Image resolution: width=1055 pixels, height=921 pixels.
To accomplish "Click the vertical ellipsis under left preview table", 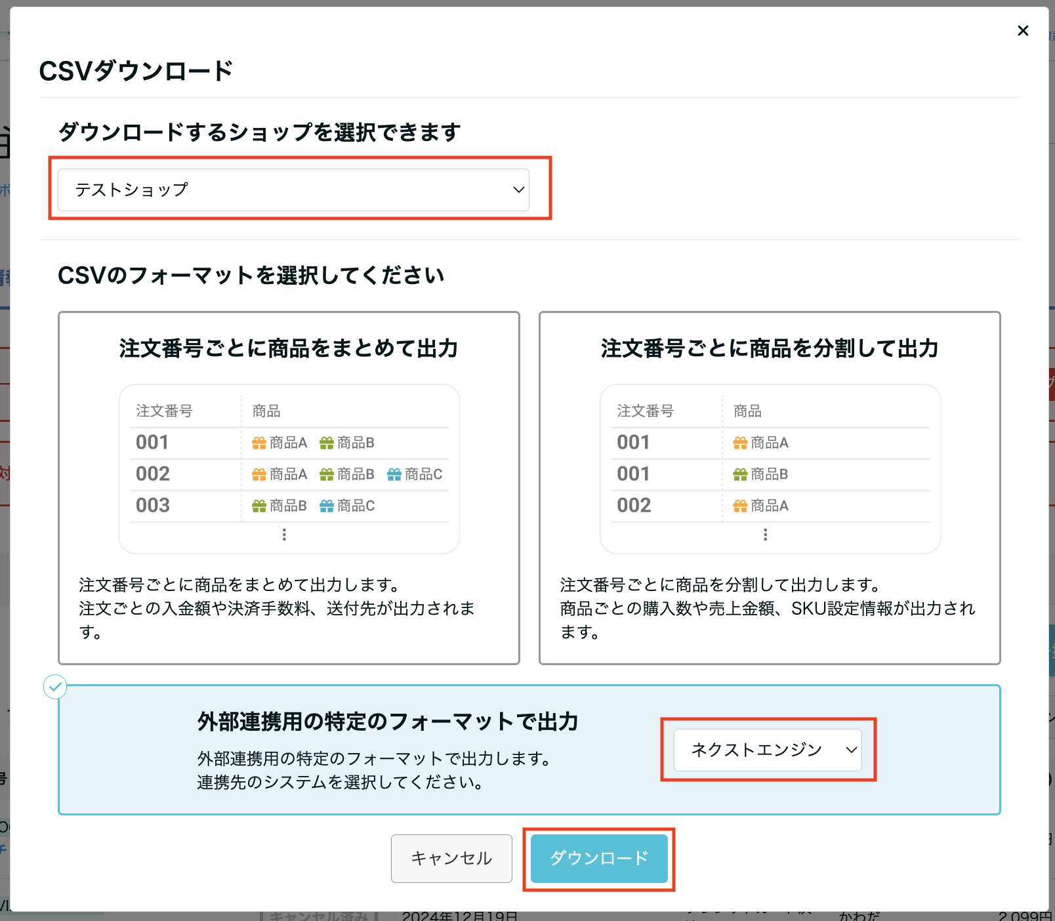I will (284, 535).
